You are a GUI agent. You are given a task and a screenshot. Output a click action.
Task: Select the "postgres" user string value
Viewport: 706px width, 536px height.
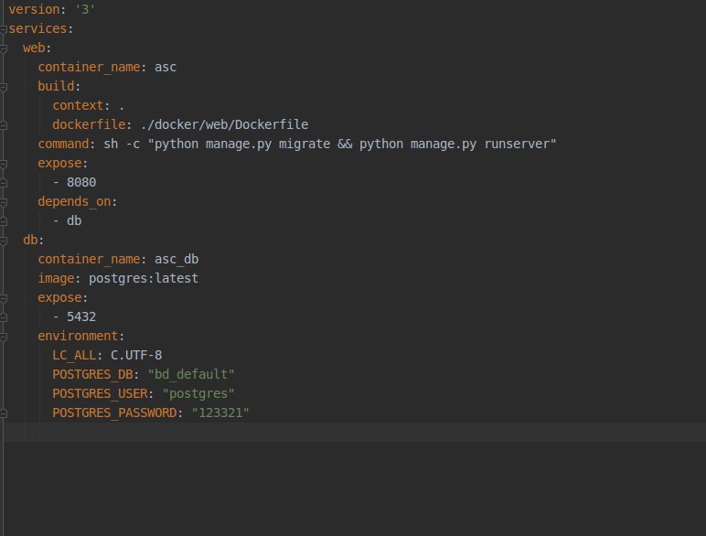tap(198, 393)
